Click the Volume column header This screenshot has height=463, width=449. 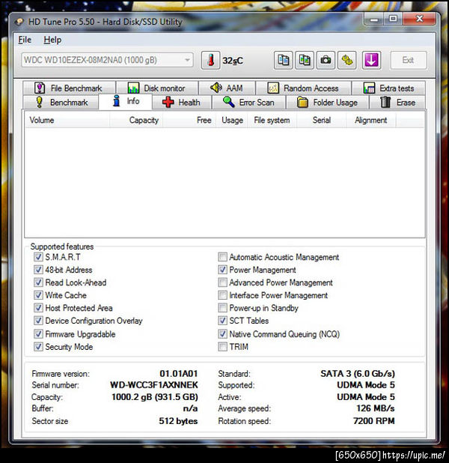[67, 120]
